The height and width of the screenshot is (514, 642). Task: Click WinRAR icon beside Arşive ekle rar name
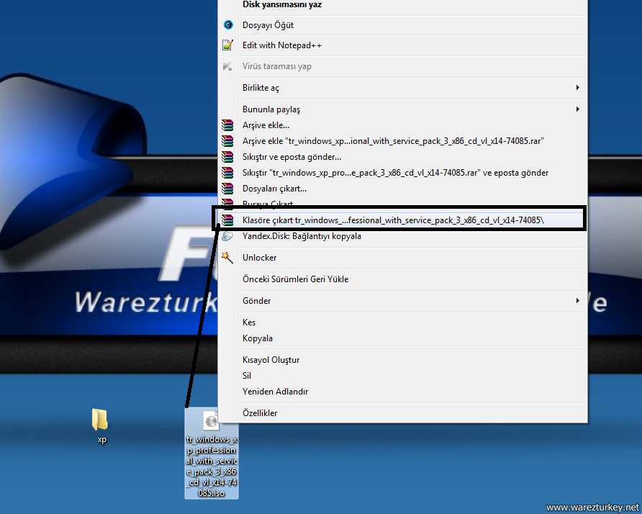click(x=227, y=141)
